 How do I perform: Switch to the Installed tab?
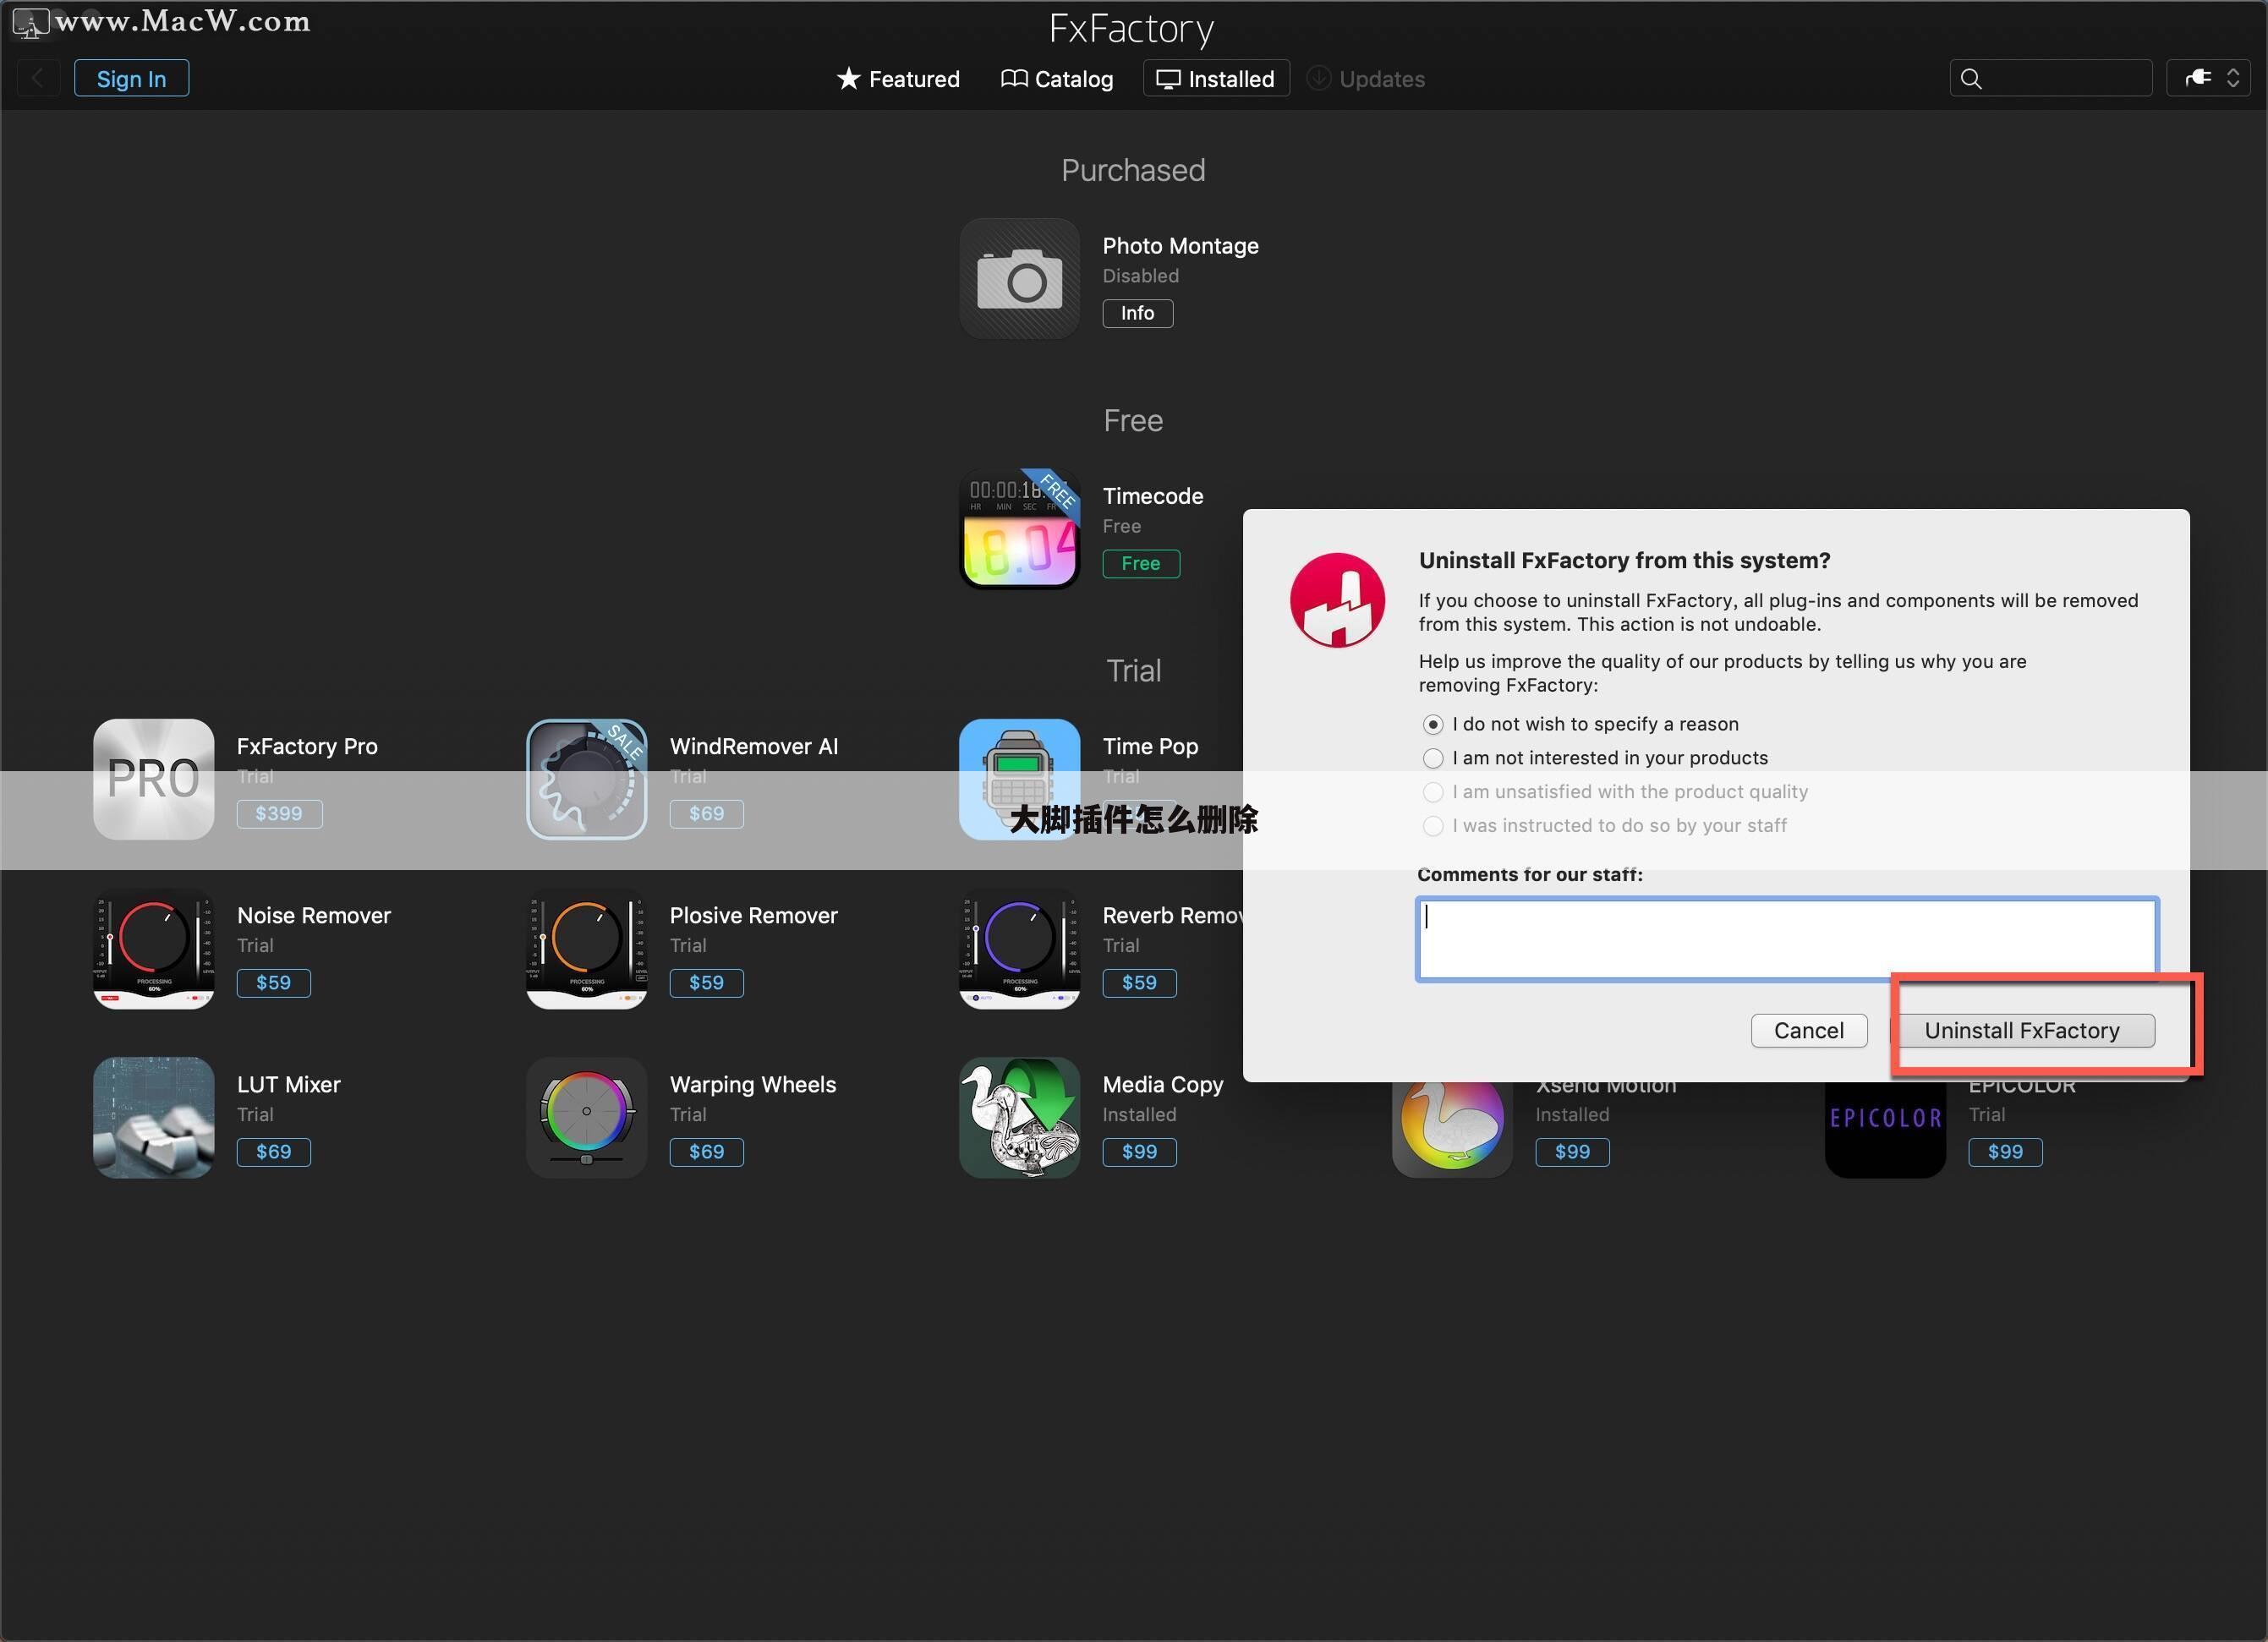click(x=1216, y=79)
